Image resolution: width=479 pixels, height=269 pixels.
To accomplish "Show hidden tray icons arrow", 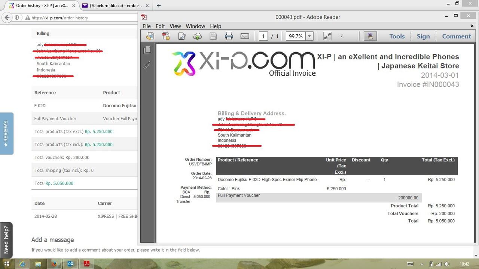I will point(421,264).
